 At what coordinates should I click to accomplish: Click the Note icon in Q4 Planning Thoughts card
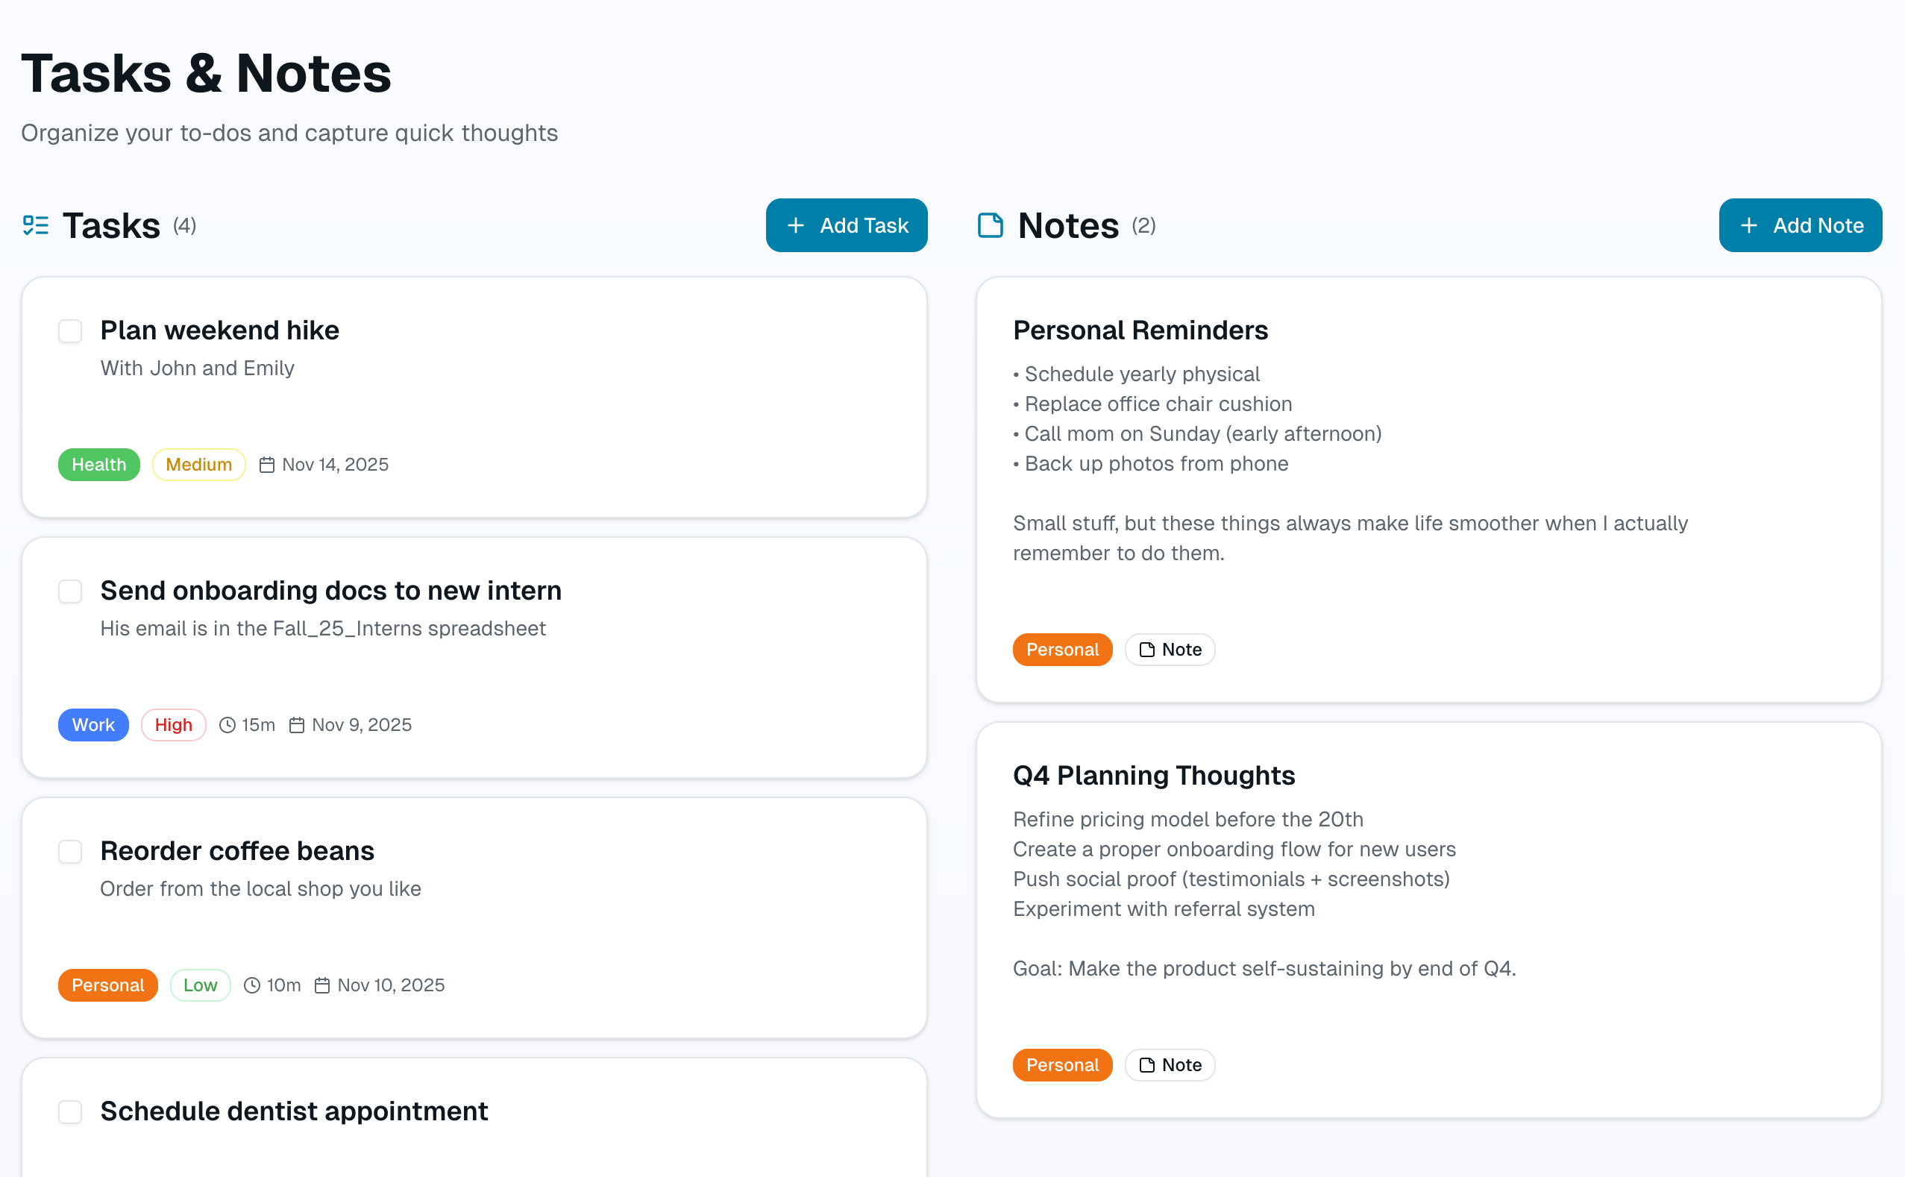pyautogui.click(x=1146, y=1066)
